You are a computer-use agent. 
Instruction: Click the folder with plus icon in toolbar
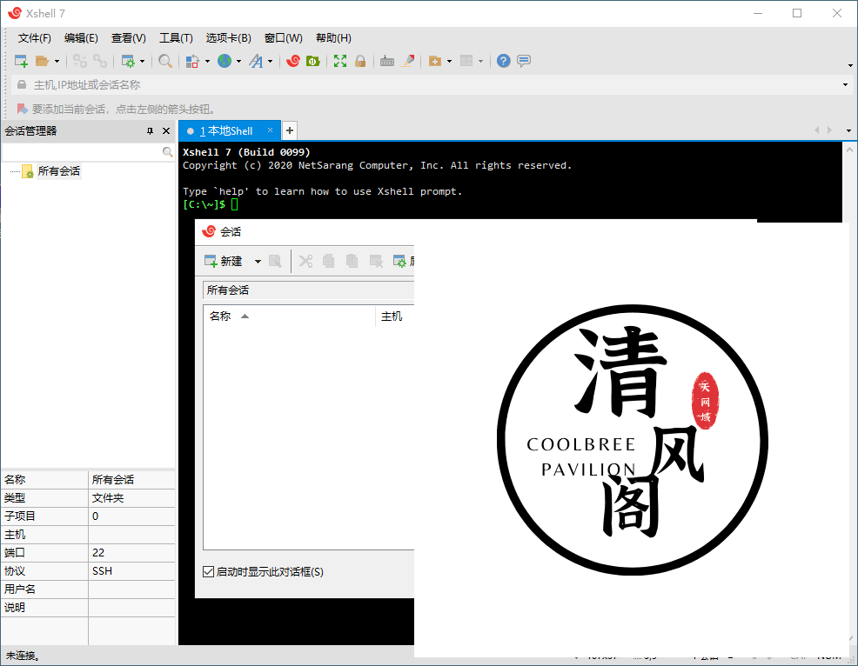click(435, 61)
